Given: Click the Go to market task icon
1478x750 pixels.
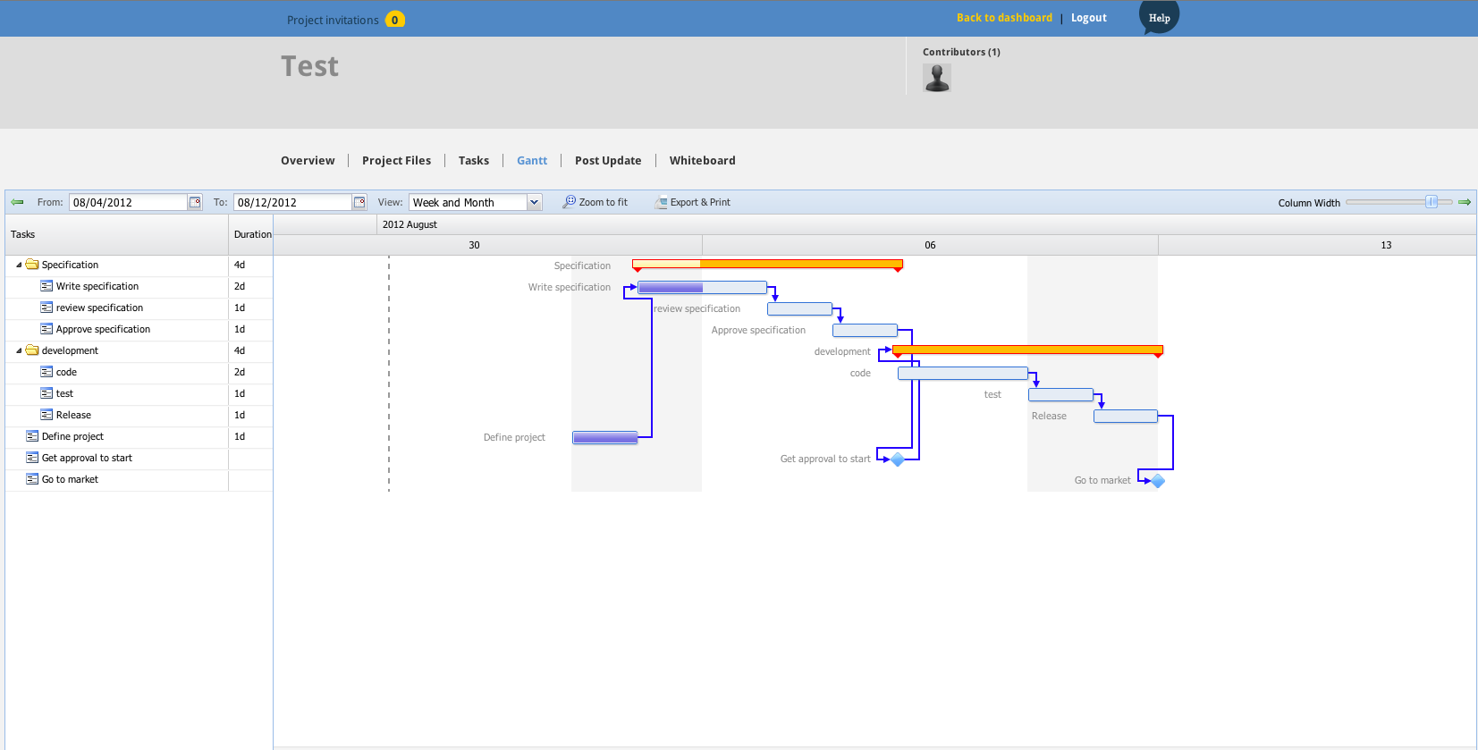Looking at the screenshot, I should click(x=32, y=479).
